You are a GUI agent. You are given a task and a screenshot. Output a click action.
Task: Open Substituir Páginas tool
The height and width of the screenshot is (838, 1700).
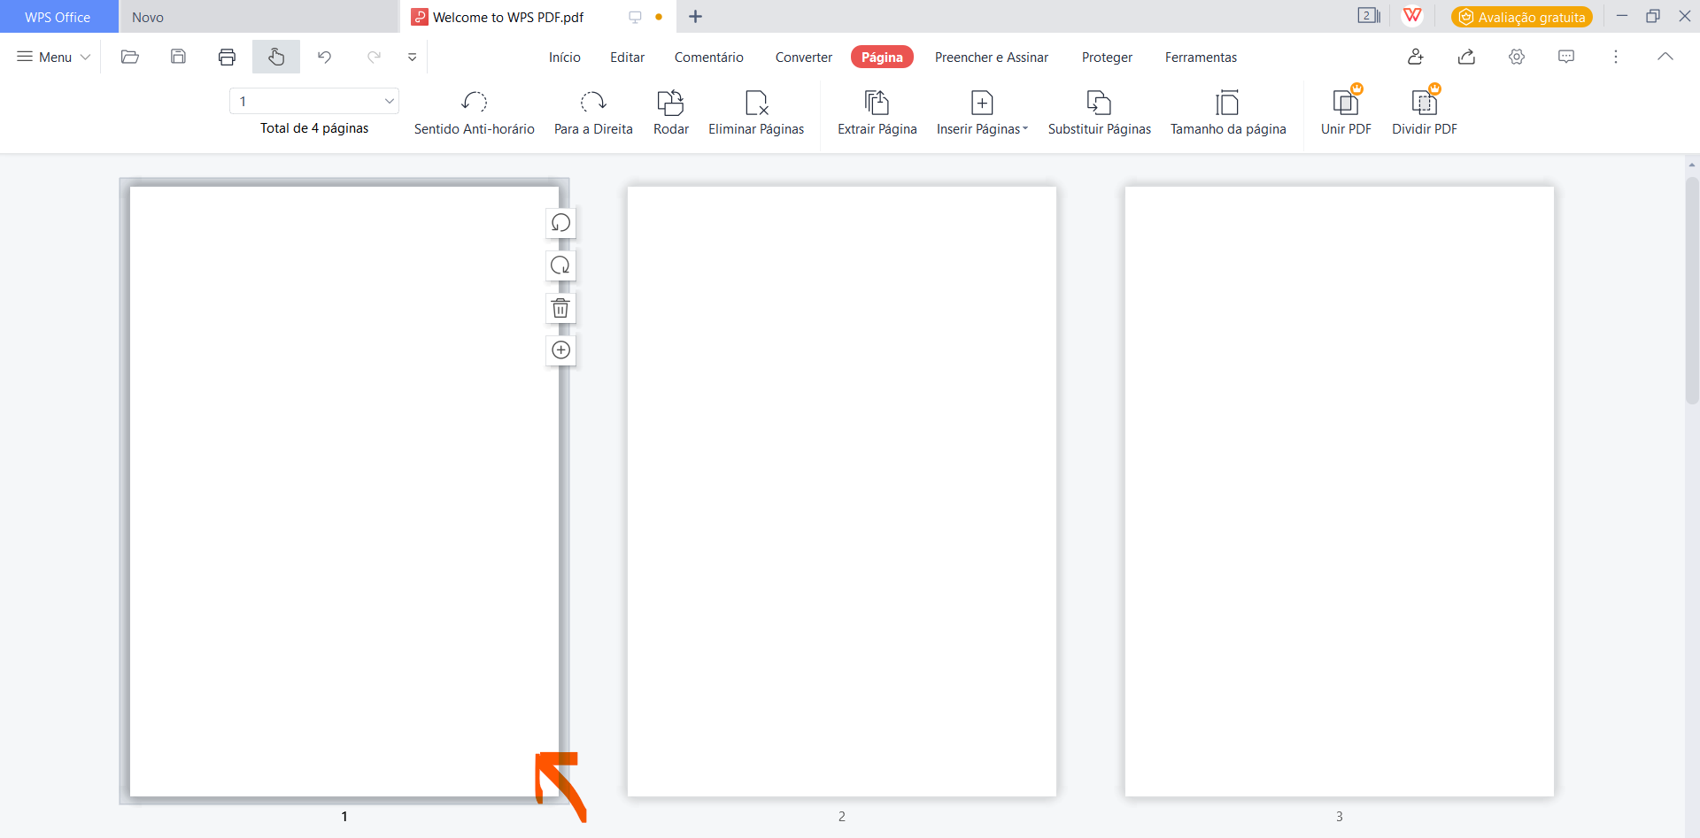coord(1099,103)
